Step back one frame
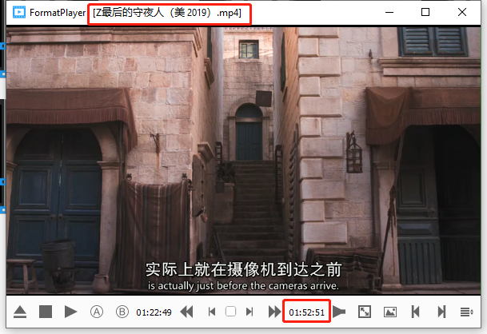 212,312
